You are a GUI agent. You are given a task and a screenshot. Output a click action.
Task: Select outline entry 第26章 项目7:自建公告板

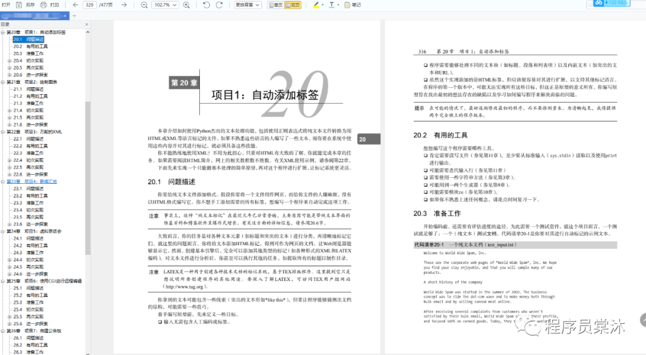pyautogui.click(x=33, y=331)
